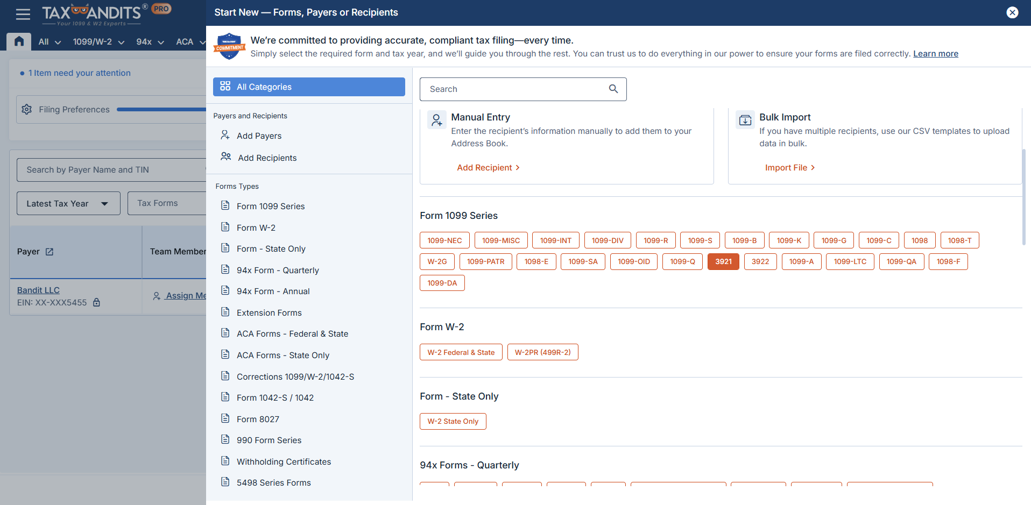Click the Bulk Import download icon
Image resolution: width=1031 pixels, height=505 pixels.
[x=745, y=120]
